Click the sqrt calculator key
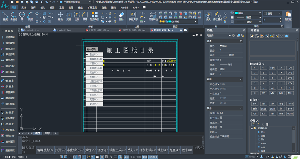 (x=273, y=68)
